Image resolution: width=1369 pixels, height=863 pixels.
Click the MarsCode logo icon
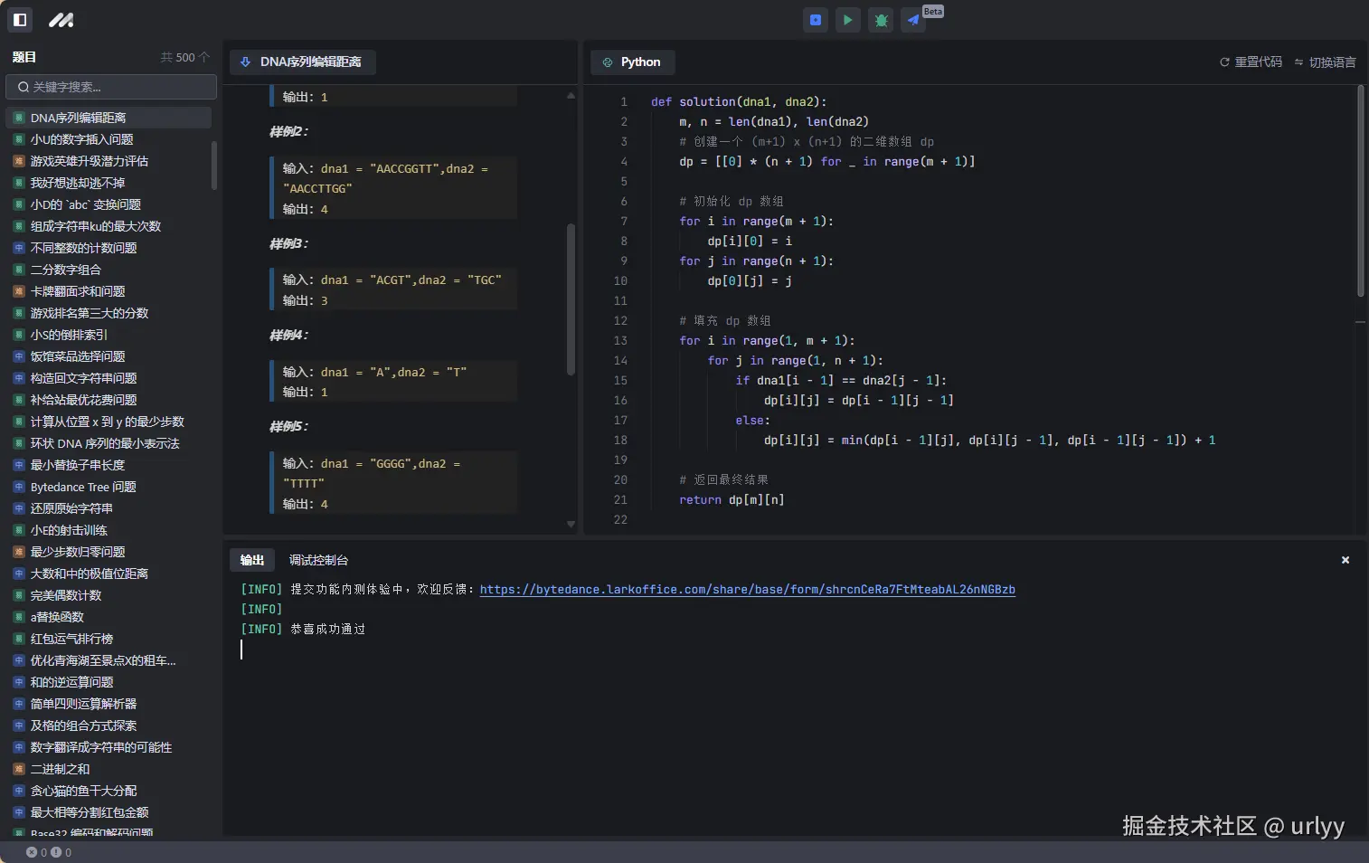click(x=61, y=19)
